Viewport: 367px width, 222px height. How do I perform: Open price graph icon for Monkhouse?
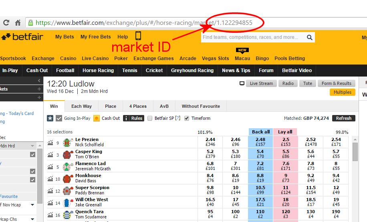(50, 179)
